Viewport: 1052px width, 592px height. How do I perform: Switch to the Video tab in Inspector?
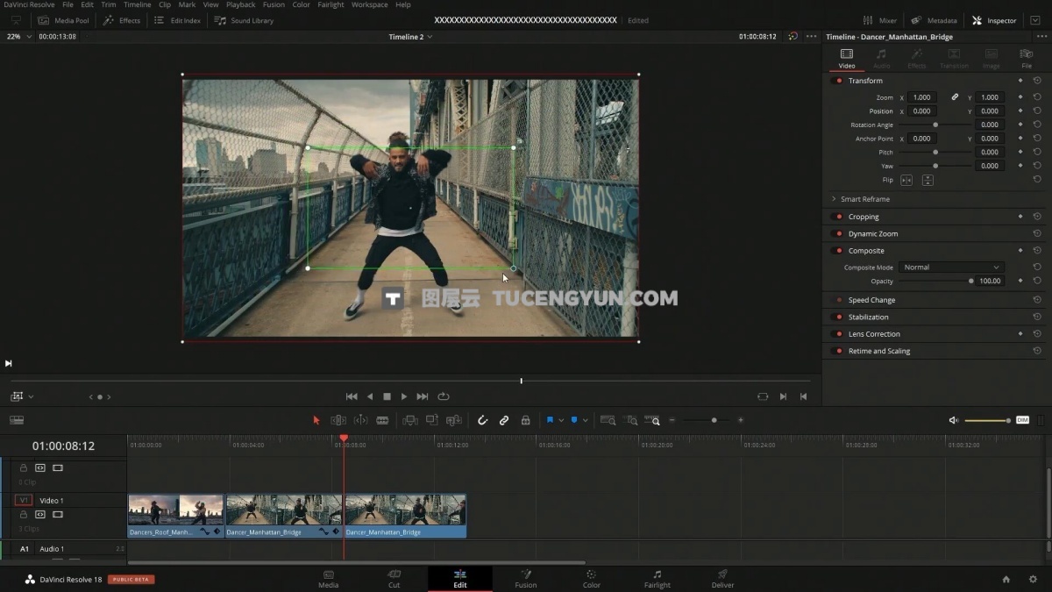coord(847,59)
